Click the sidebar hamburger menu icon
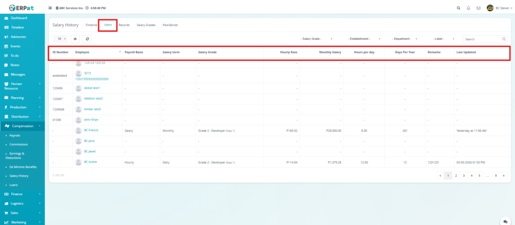The height and width of the screenshot is (225, 515). [50, 8]
